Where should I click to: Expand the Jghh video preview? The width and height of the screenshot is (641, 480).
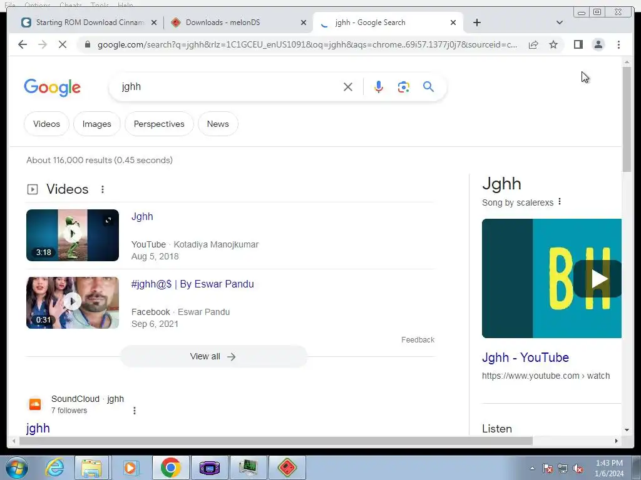[108, 221]
